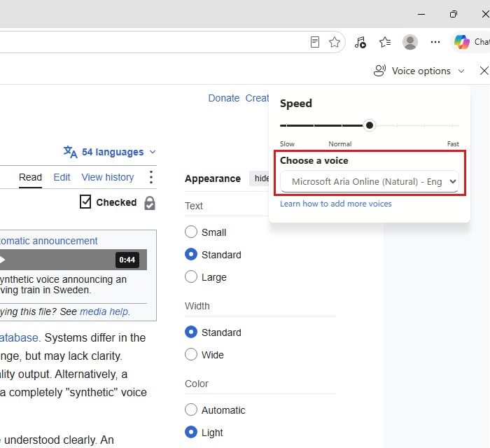Open the Choose a voice combo box
Viewport: 490px width, 448px height.
(370, 181)
